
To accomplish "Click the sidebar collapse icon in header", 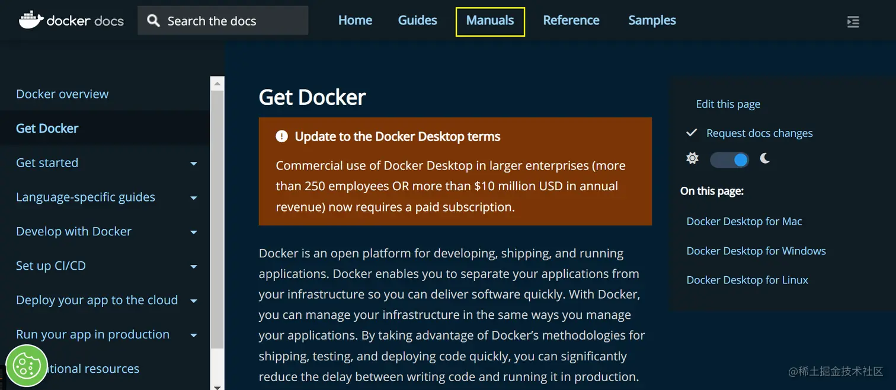I will pyautogui.click(x=853, y=22).
